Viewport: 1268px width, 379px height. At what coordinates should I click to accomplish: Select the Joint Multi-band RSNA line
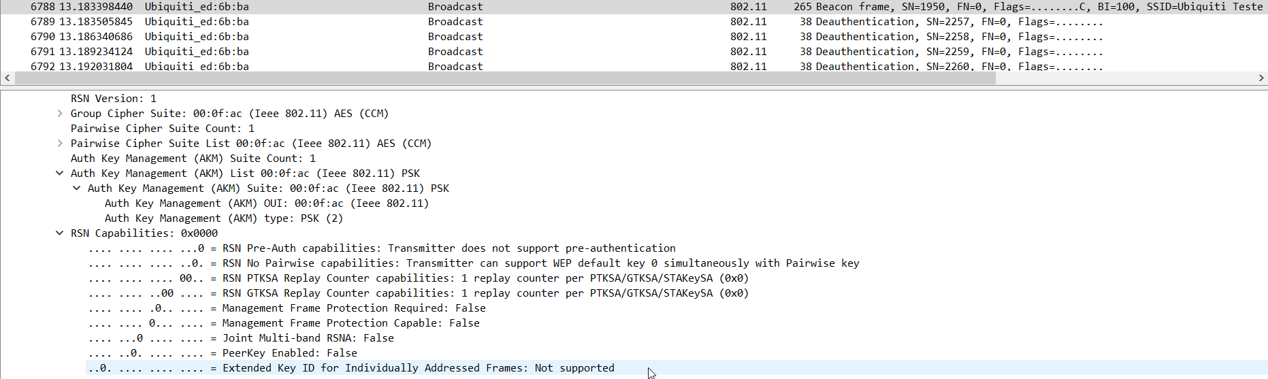coord(241,338)
